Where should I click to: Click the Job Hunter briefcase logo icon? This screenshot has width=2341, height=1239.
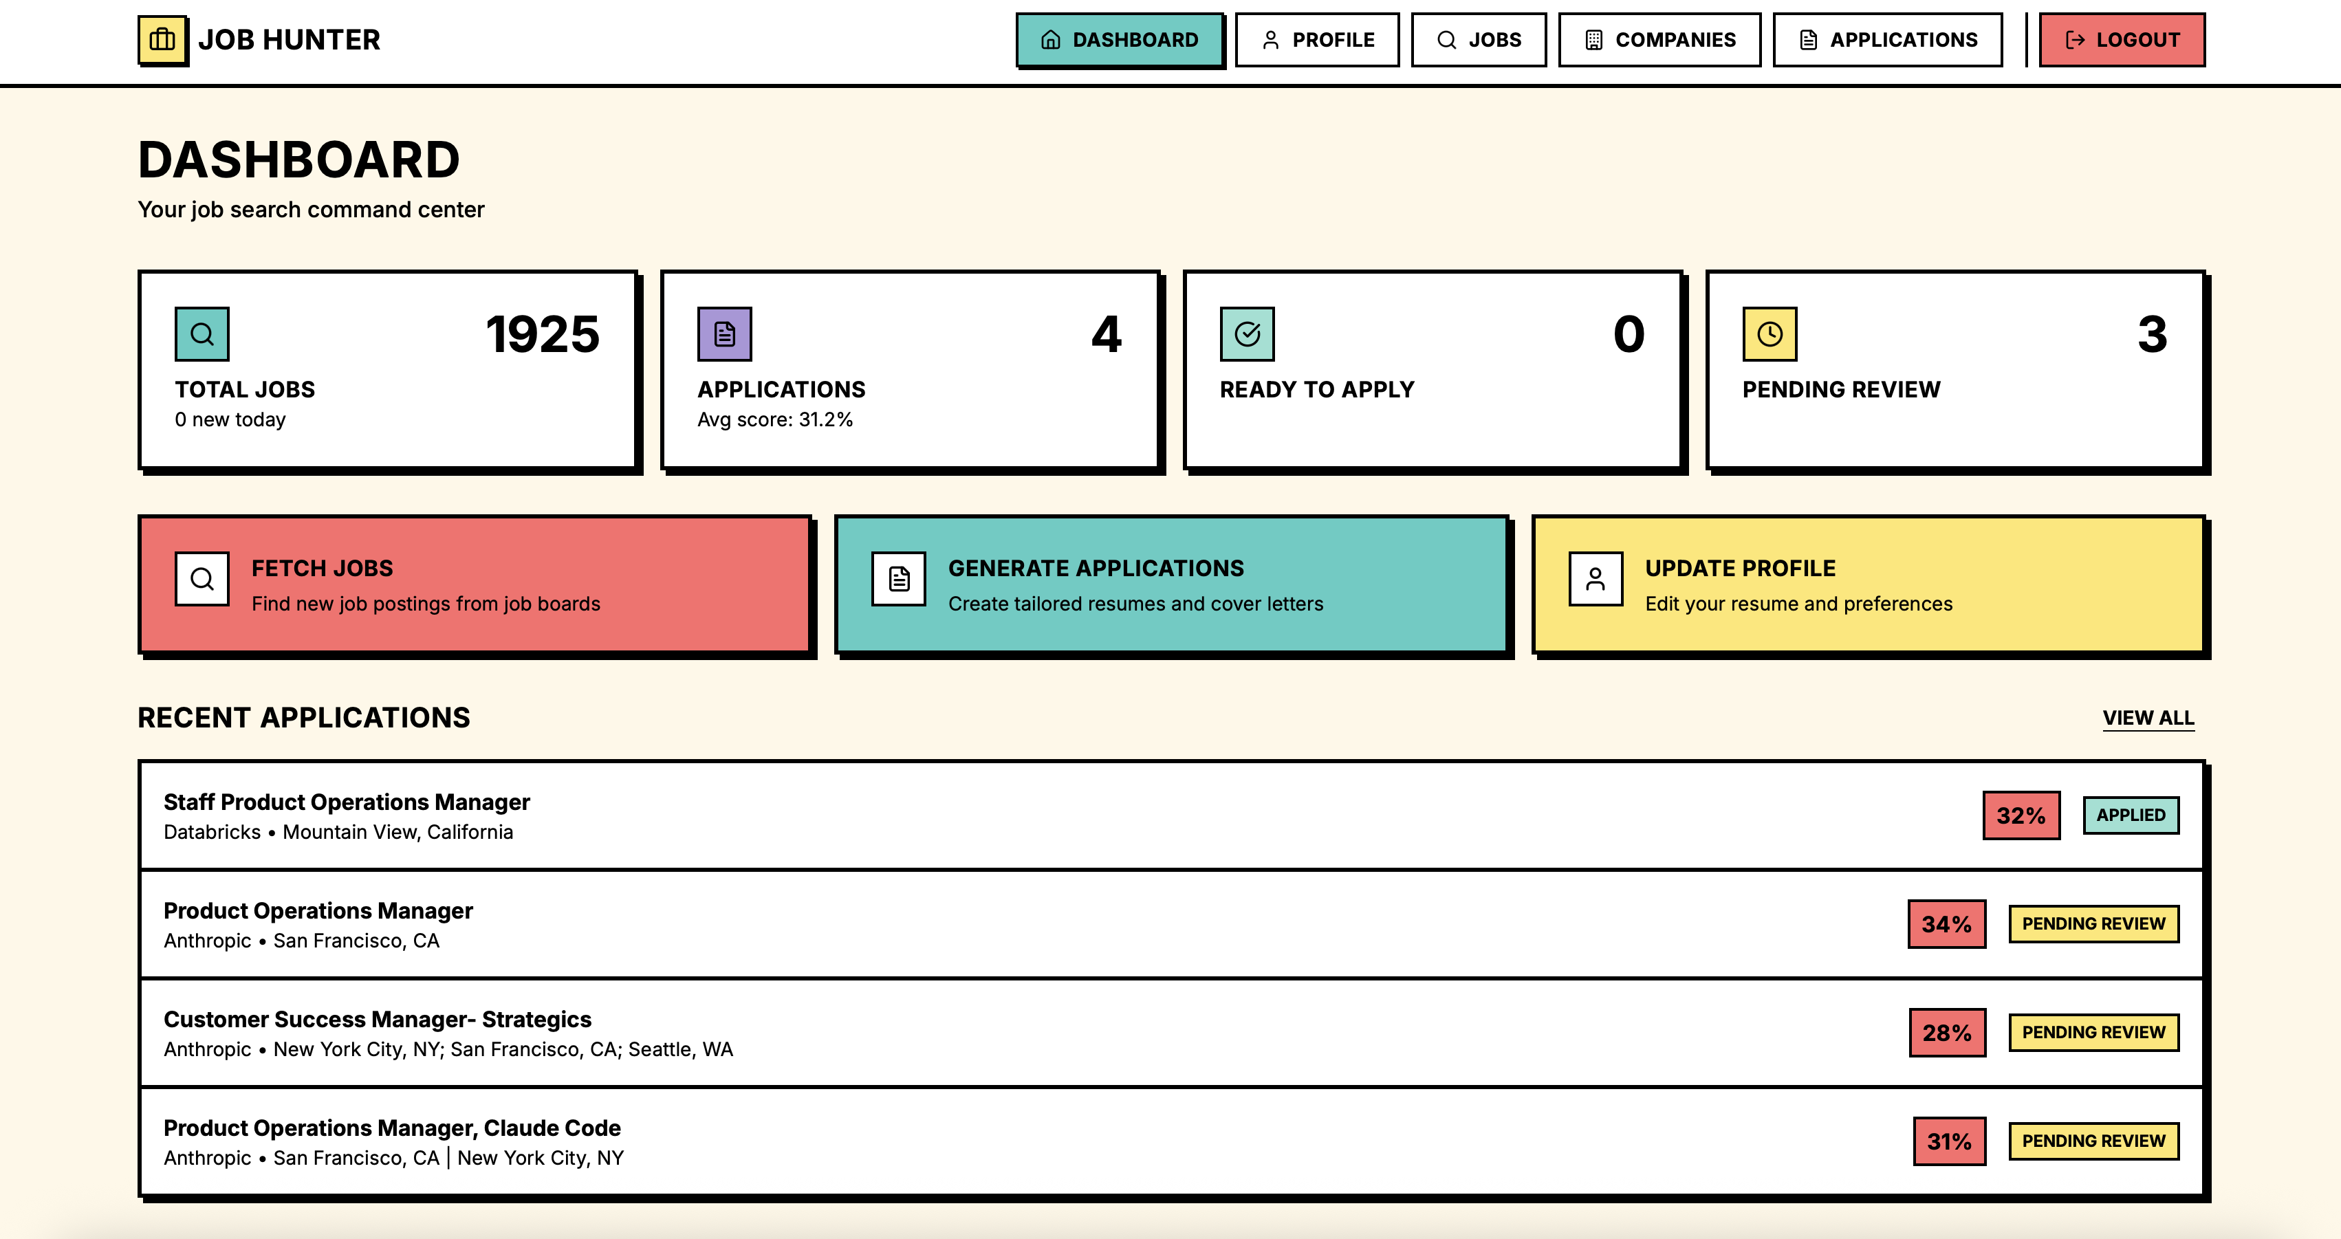tap(162, 40)
